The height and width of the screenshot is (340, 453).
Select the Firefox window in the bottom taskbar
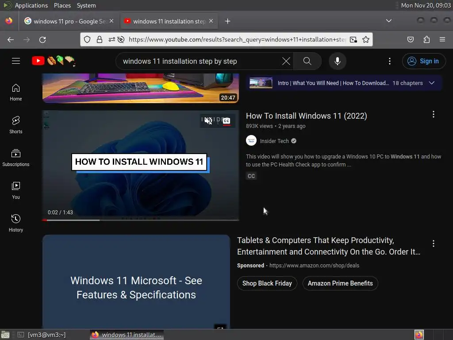pyautogui.click(x=127, y=335)
